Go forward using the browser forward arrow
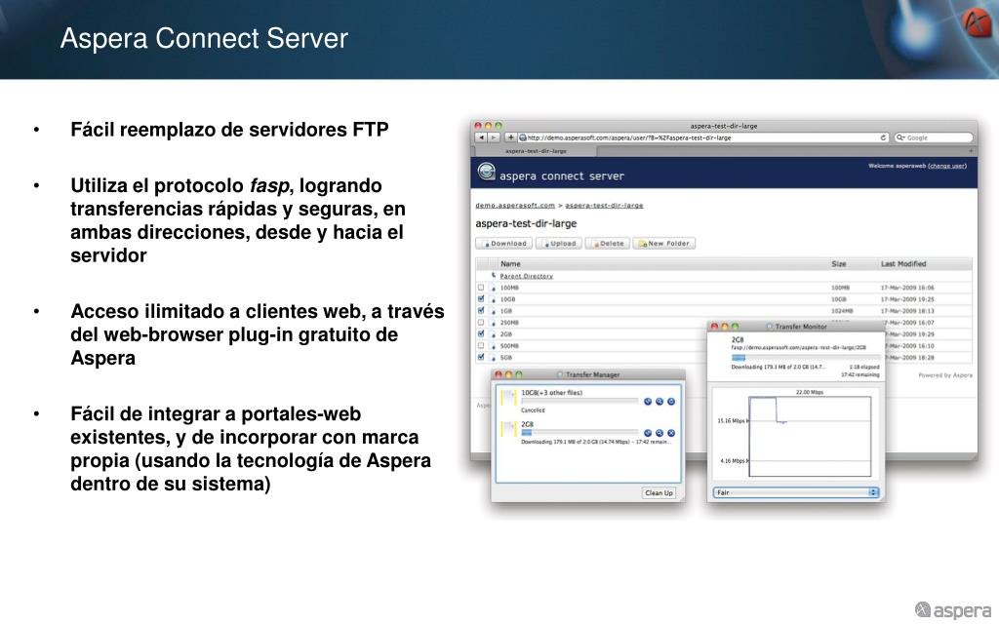The image size is (999, 624). (x=493, y=137)
